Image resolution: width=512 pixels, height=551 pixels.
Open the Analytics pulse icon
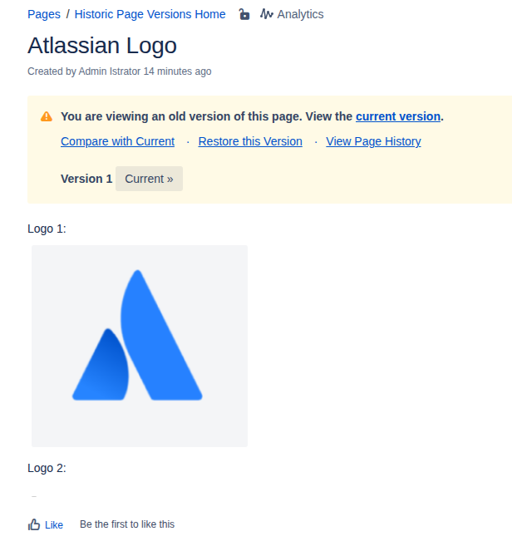(267, 14)
